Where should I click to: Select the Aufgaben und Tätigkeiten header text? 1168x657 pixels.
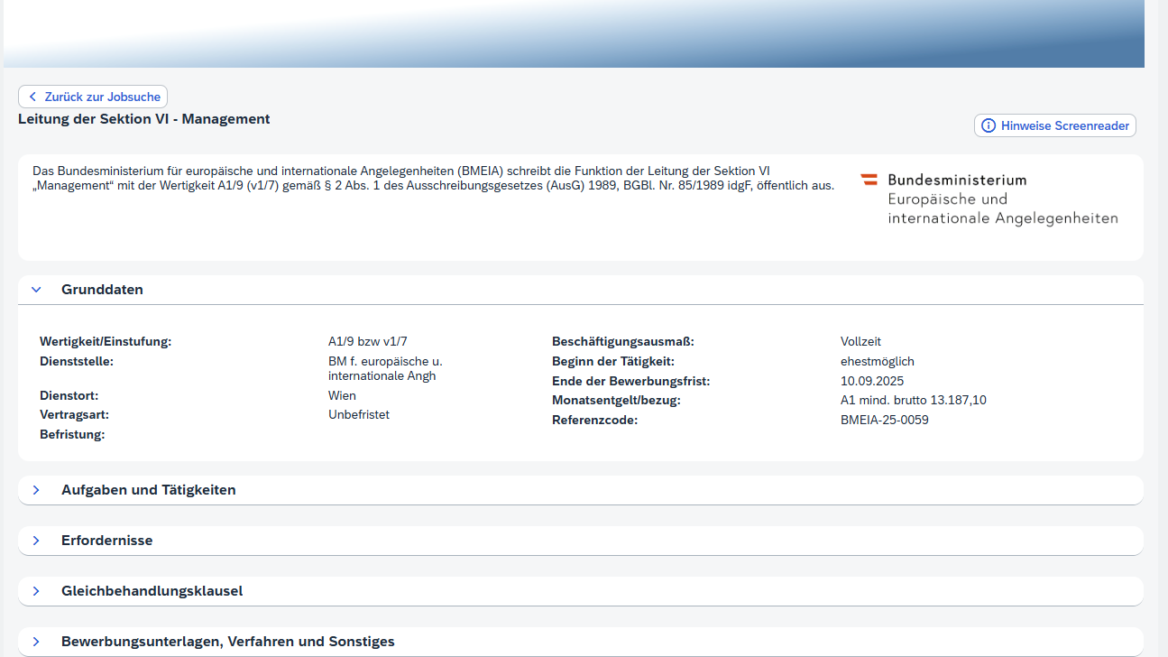[x=149, y=490]
